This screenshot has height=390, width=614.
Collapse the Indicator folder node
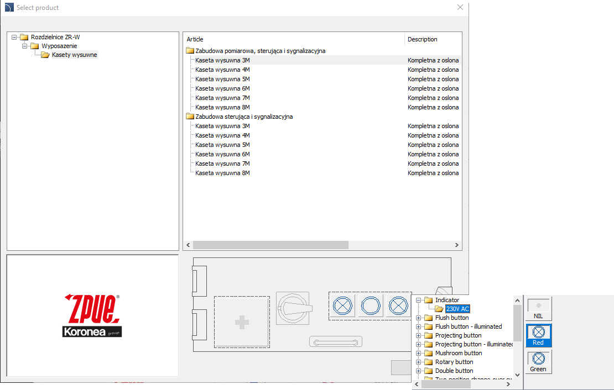419,300
